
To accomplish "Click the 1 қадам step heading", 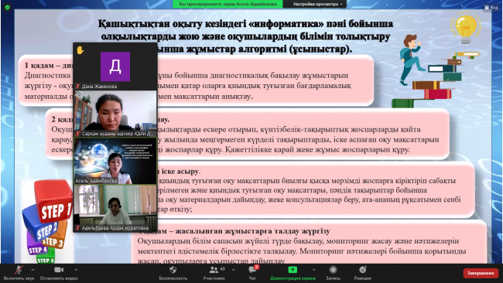I will [49, 66].
